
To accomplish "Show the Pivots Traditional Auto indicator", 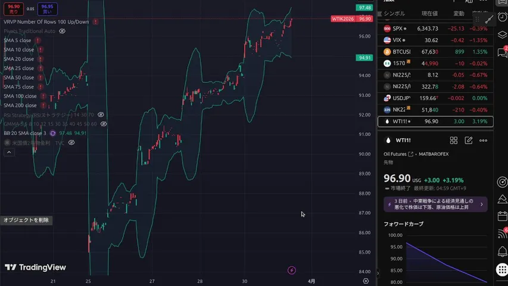I will tap(62, 31).
